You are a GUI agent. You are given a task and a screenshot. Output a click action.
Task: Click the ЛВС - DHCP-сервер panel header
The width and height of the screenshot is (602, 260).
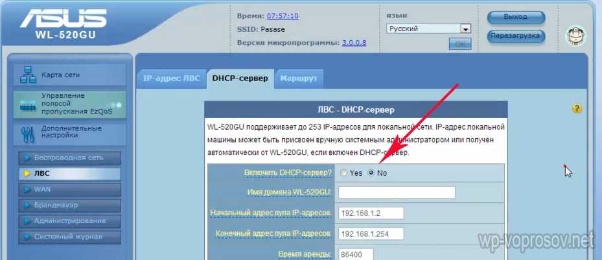coord(356,110)
